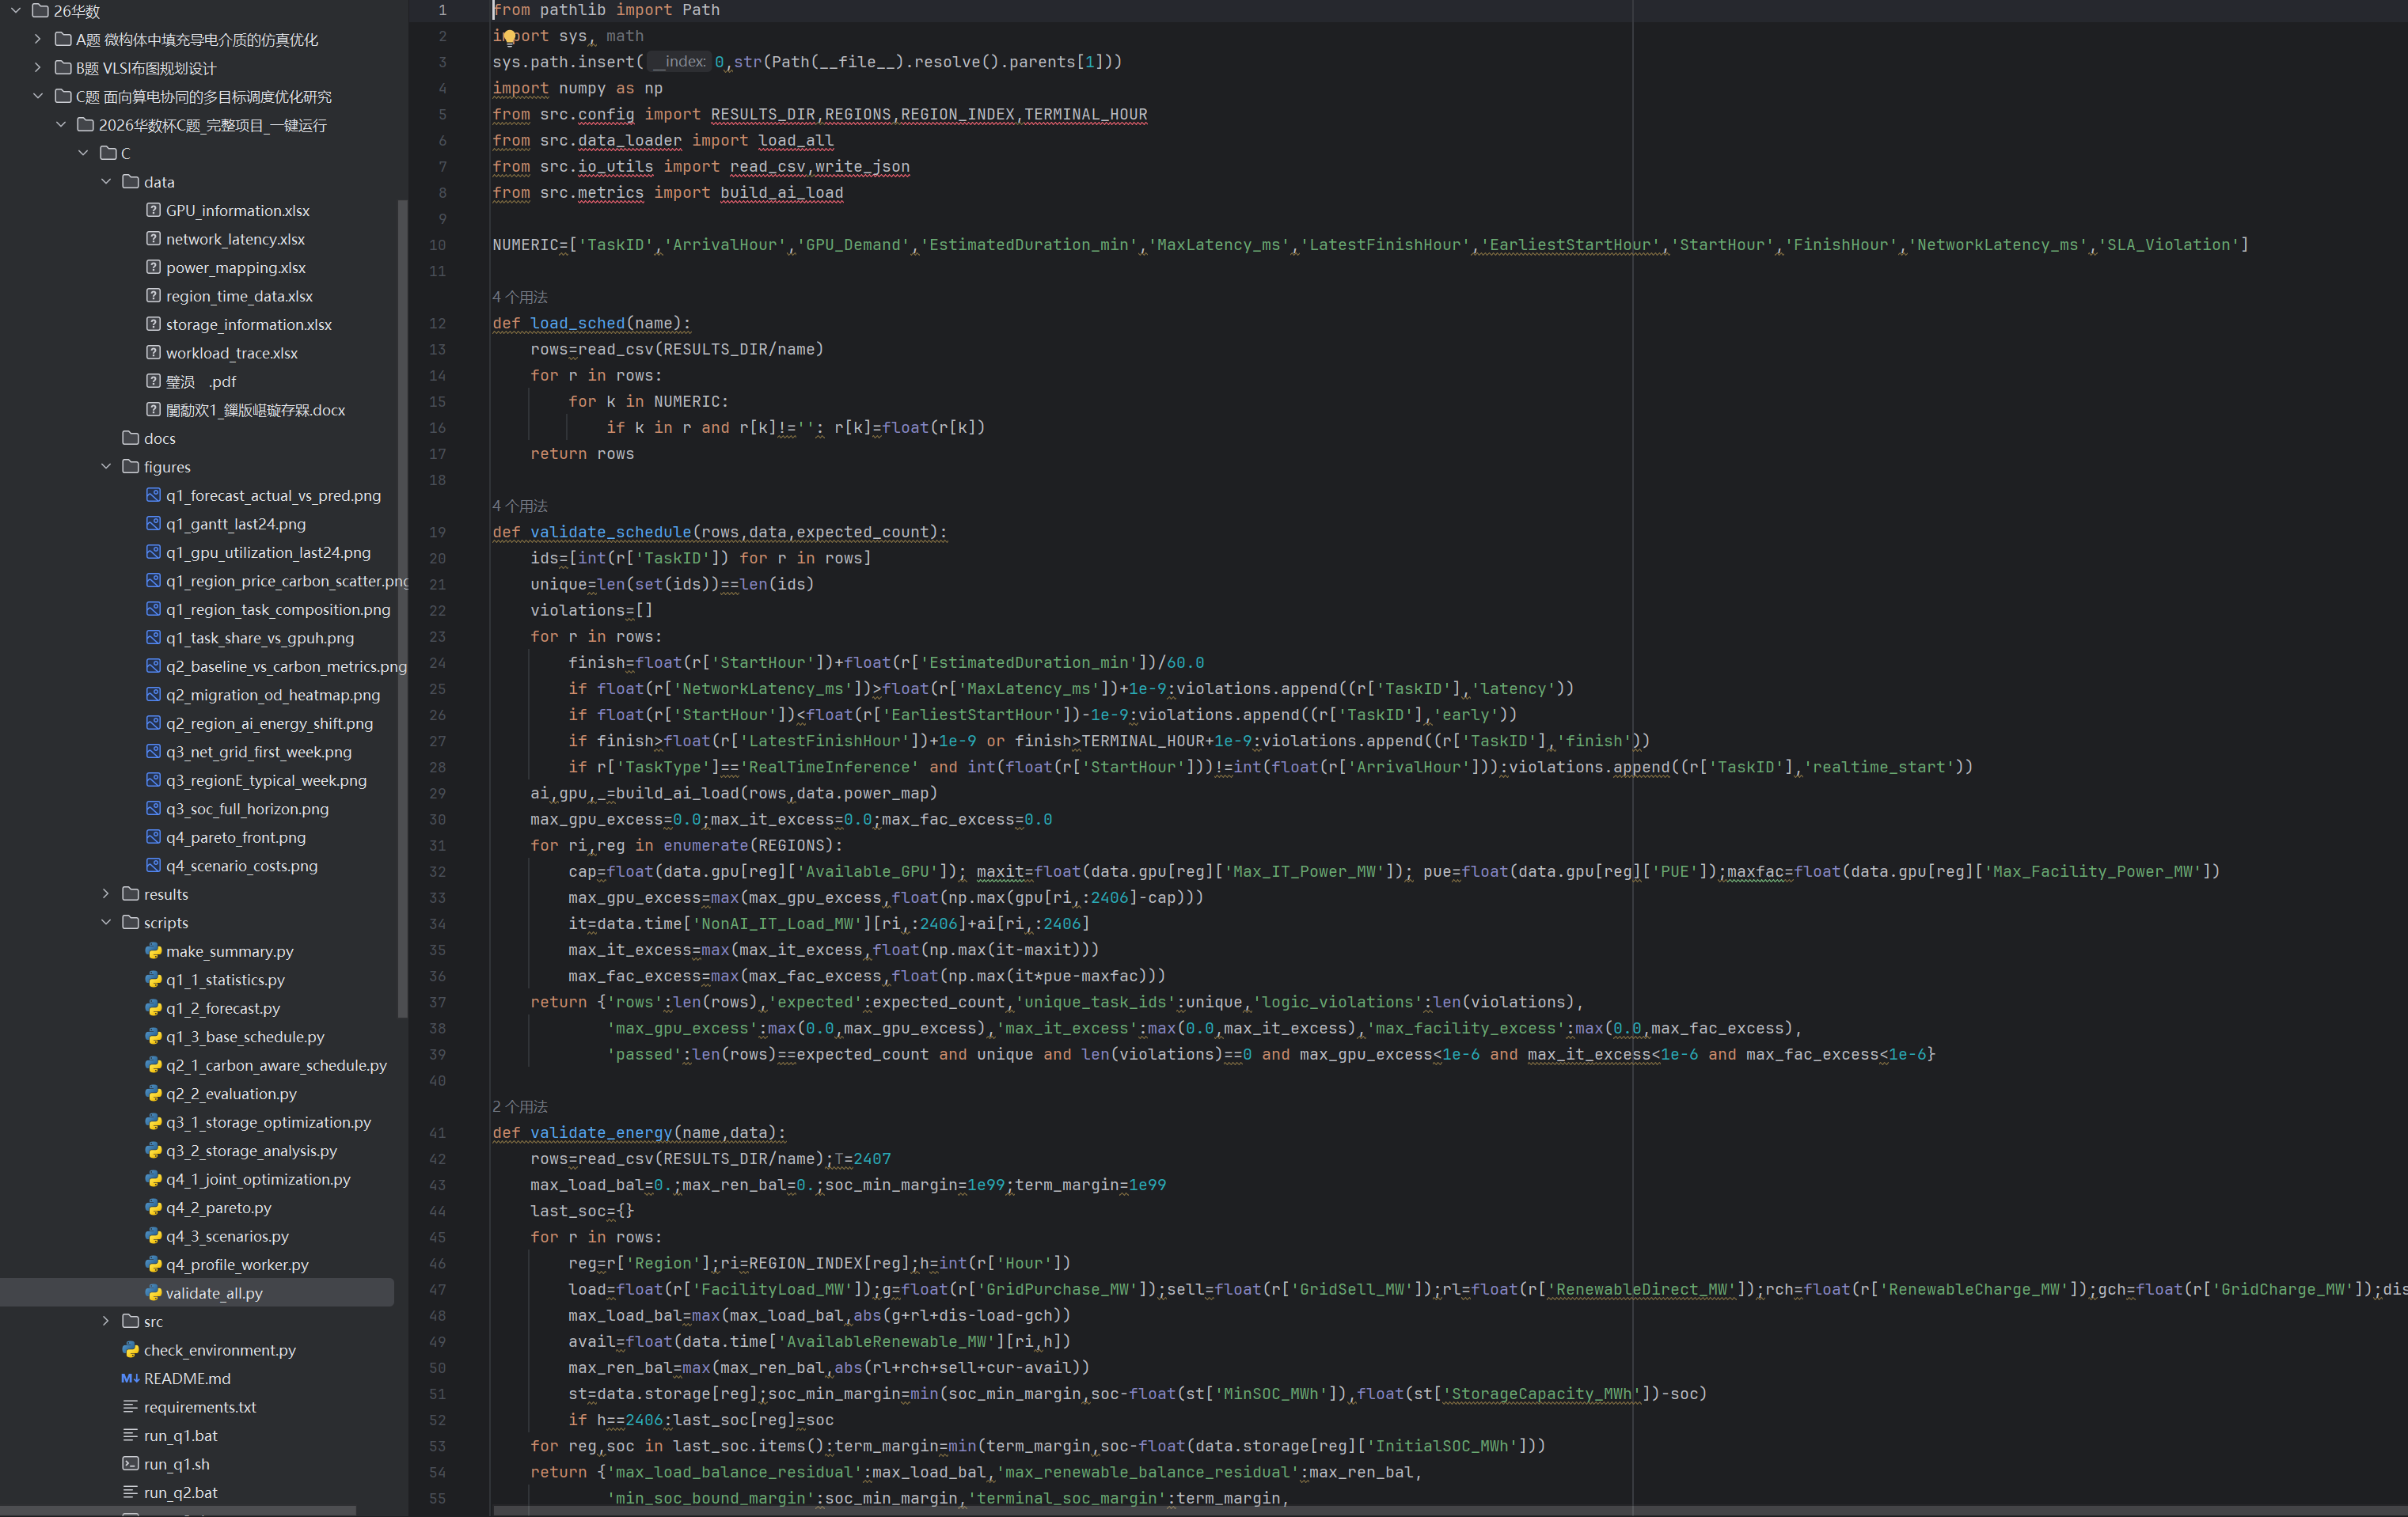This screenshot has height=1517, width=2408.
Task: Expand the results folder
Action: click(x=106, y=894)
